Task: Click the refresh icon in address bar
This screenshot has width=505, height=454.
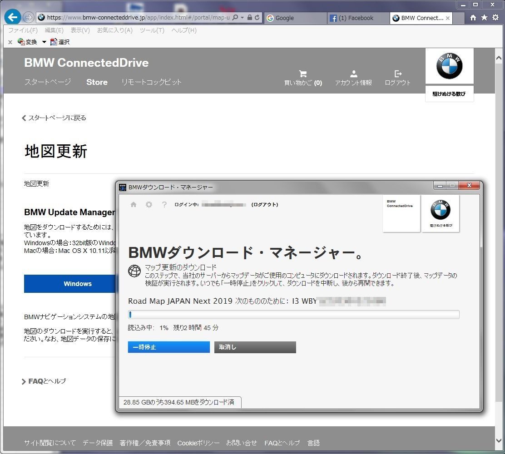Action: click(x=257, y=17)
